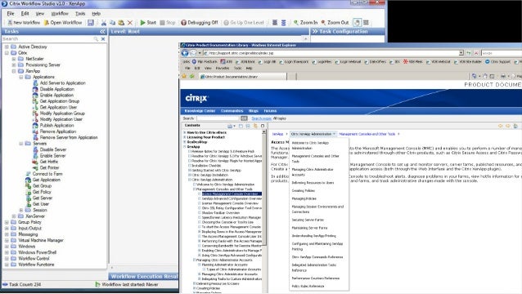Click Open Workflow button

(x=63, y=23)
